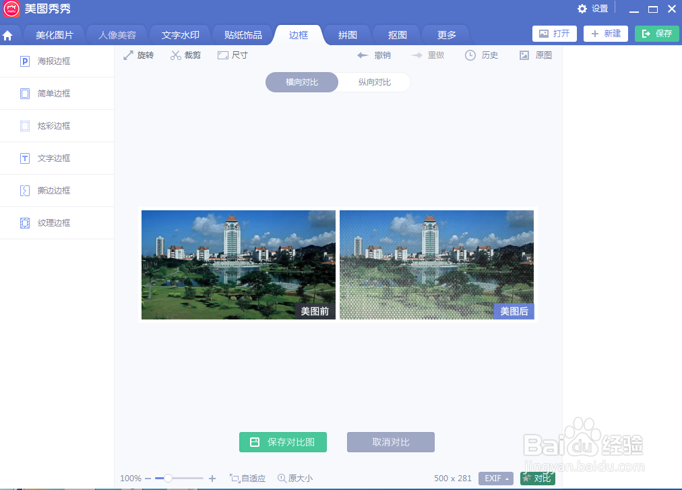Toggle the green 对比 button
The height and width of the screenshot is (490, 682).
[x=538, y=479]
